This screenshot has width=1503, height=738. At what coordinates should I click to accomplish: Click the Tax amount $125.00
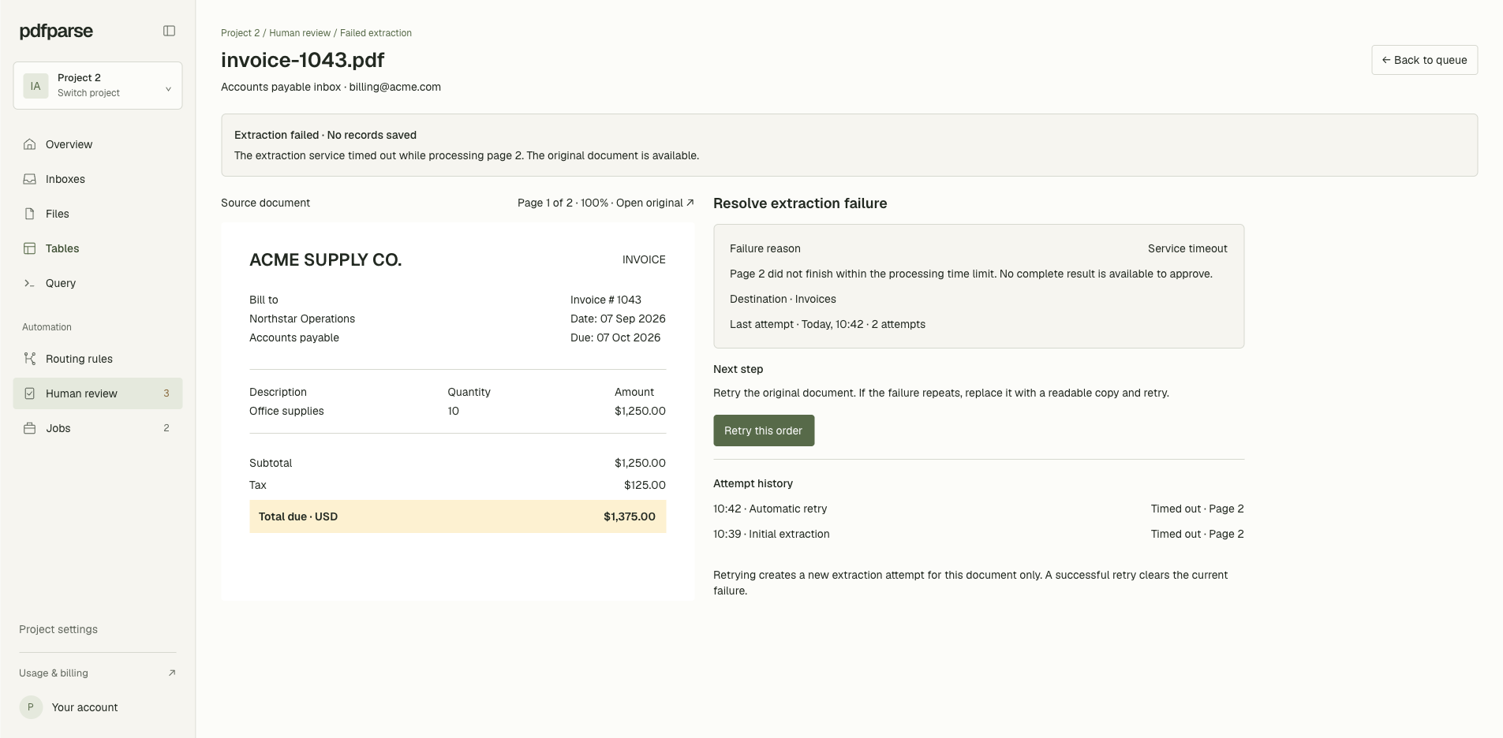point(645,485)
